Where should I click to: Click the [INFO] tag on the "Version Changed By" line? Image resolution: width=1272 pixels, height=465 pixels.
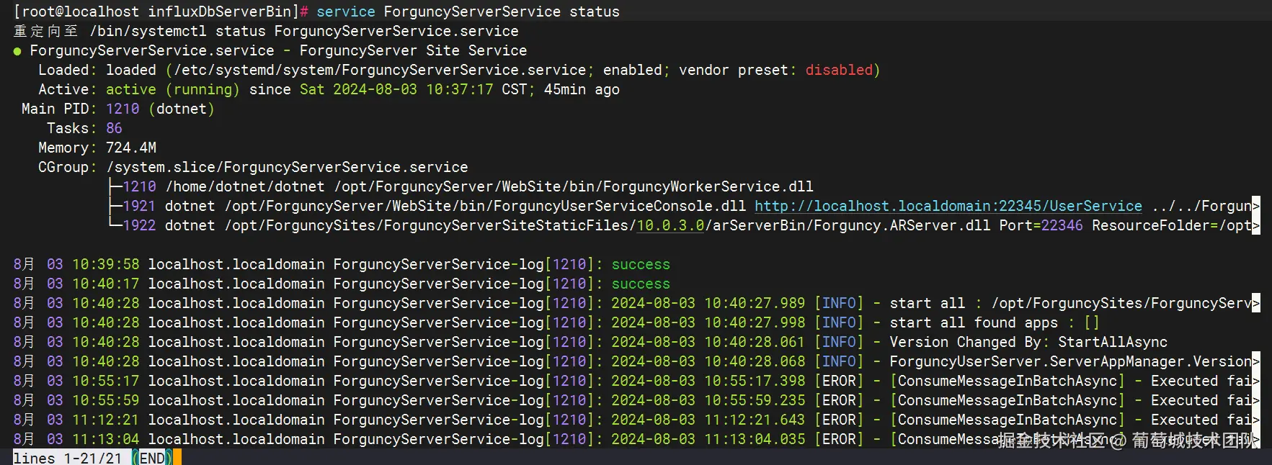pyautogui.click(x=839, y=342)
